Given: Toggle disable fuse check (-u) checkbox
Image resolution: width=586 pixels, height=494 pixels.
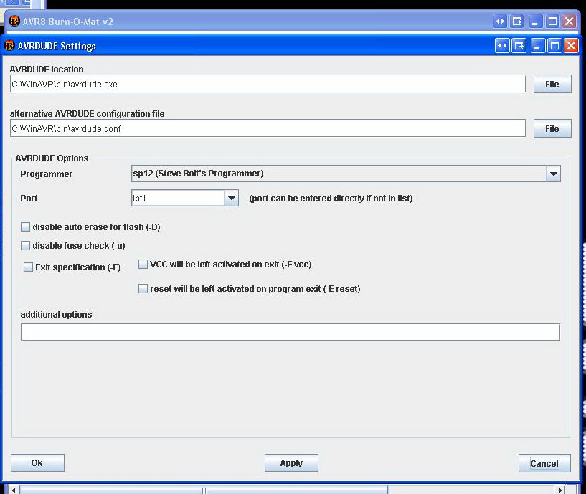Looking at the screenshot, I should (25, 245).
